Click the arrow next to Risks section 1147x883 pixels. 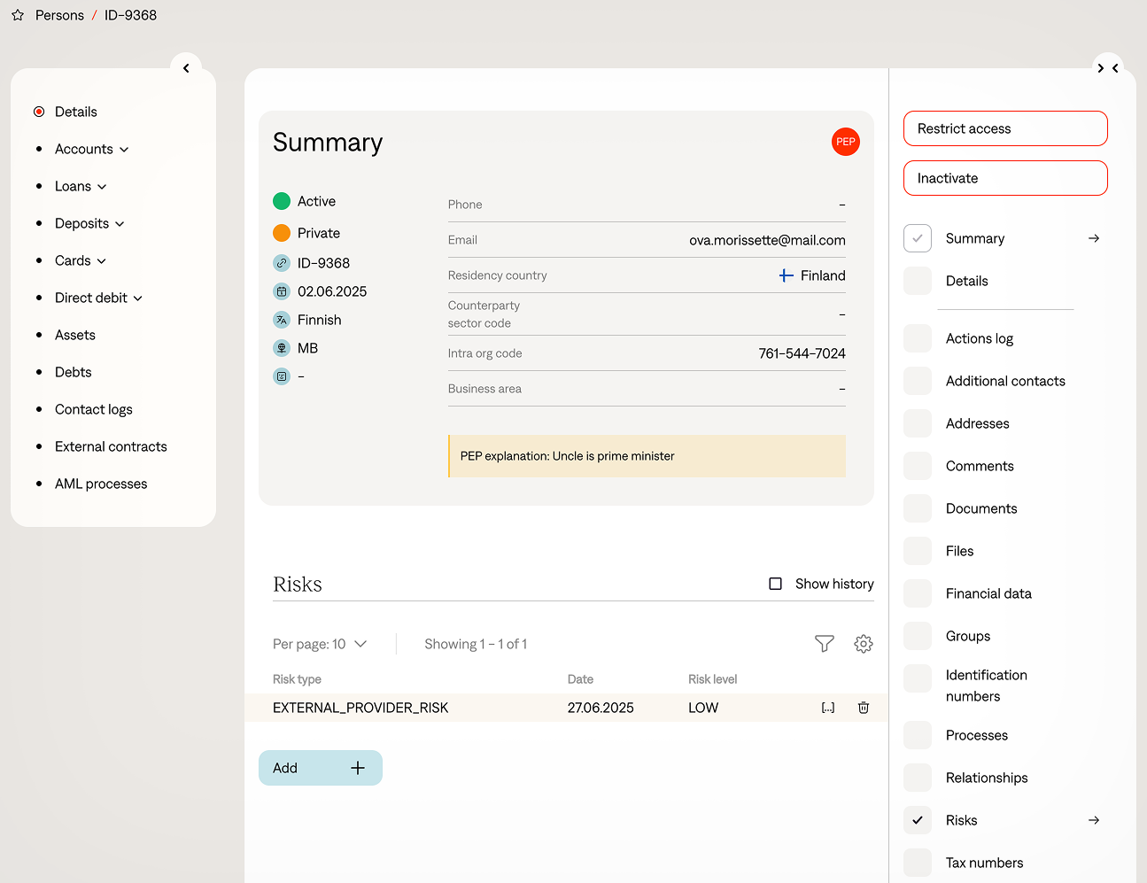(x=1094, y=820)
